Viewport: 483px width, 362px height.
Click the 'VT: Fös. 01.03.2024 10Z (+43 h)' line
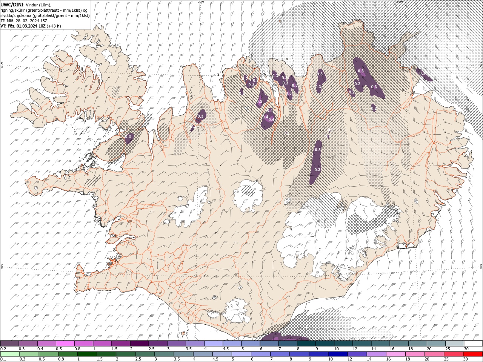(x=31, y=26)
